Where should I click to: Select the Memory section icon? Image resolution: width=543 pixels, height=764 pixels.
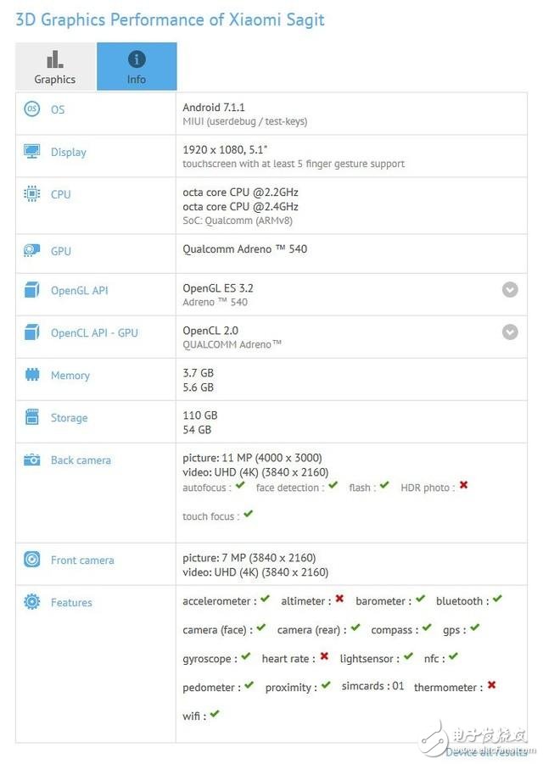tap(31, 375)
